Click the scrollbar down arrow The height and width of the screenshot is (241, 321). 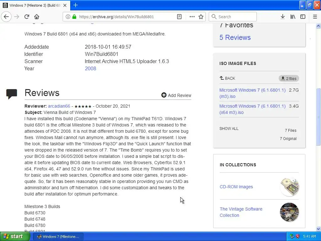(318, 229)
